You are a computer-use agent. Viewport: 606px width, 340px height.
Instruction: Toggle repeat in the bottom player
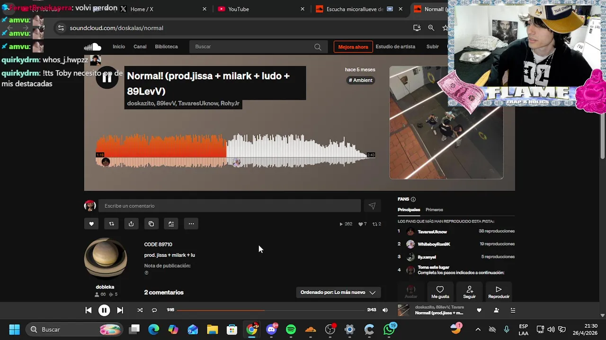click(154, 310)
